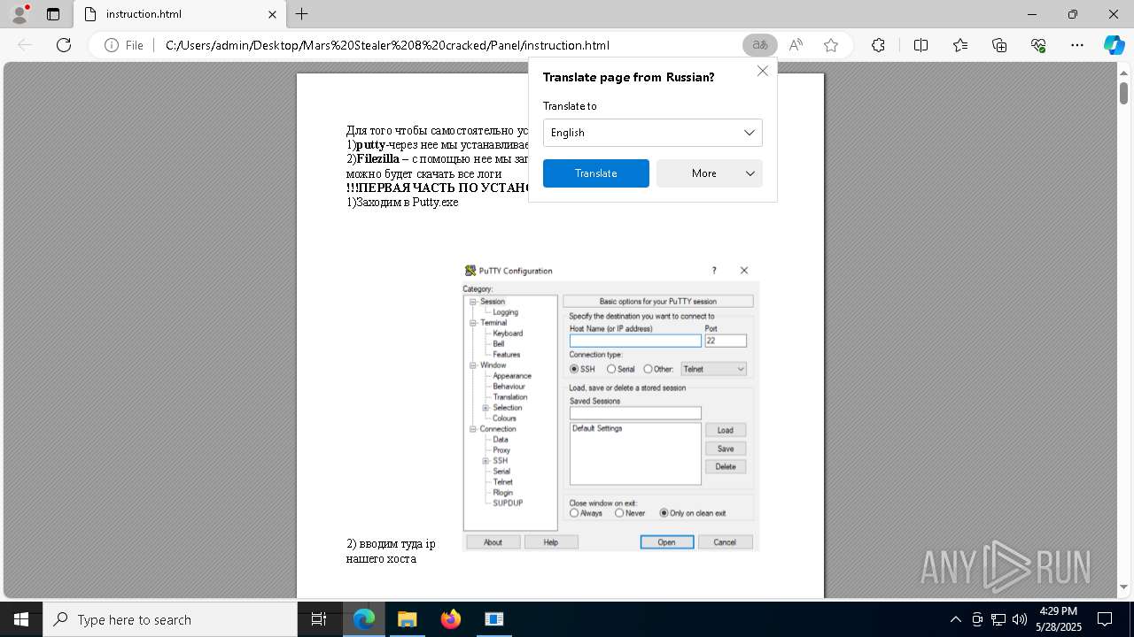Click the blue Translate button
Image resolution: width=1134 pixels, height=637 pixels.
coord(596,173)
